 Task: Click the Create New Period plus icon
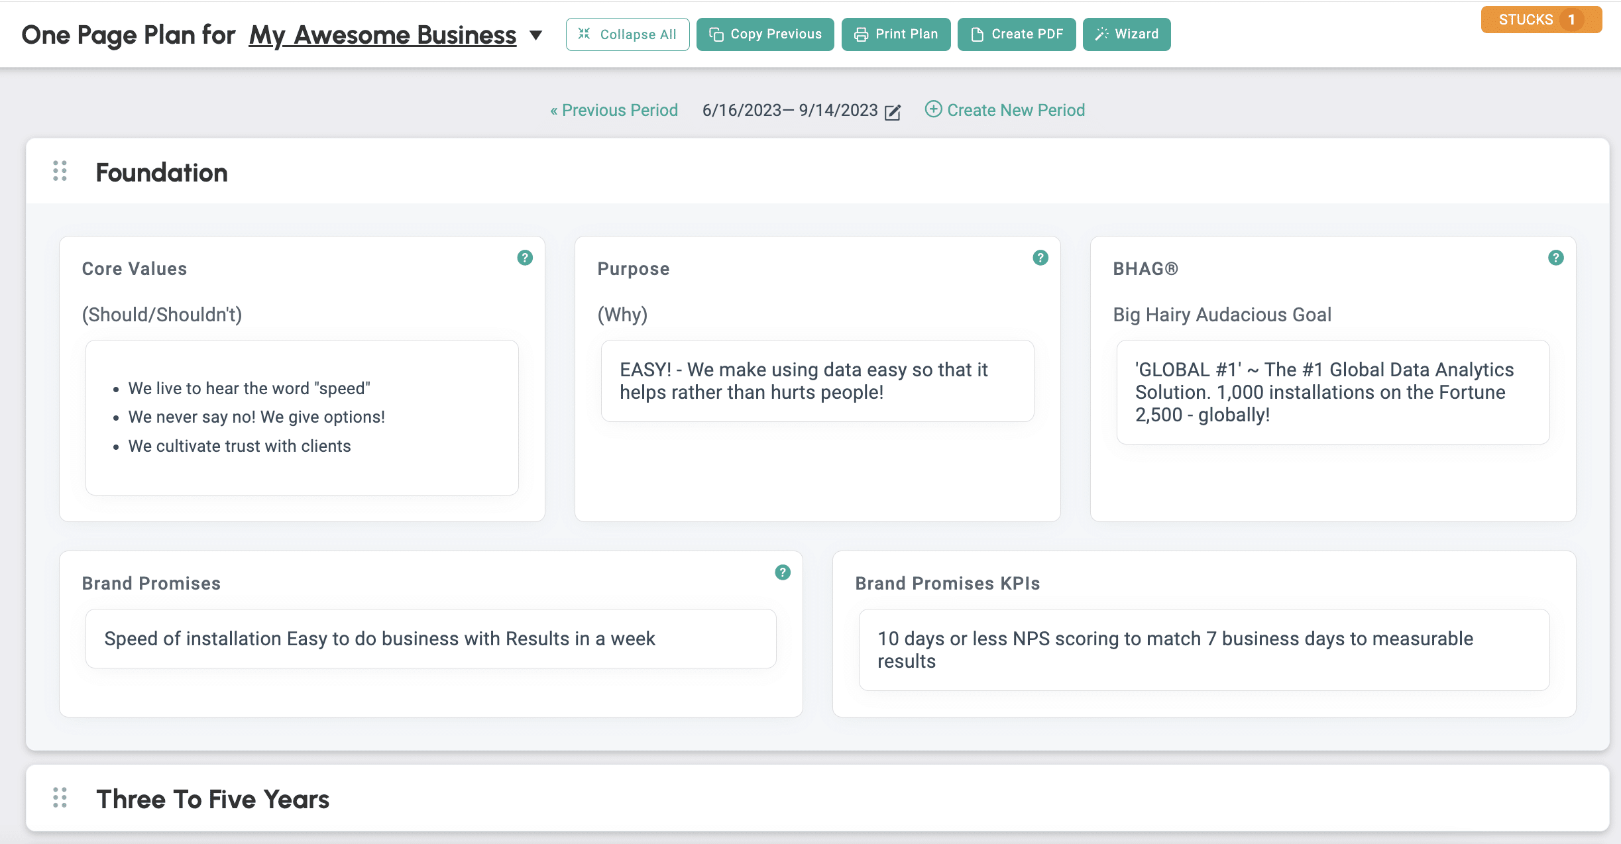(x=933, y=109)
